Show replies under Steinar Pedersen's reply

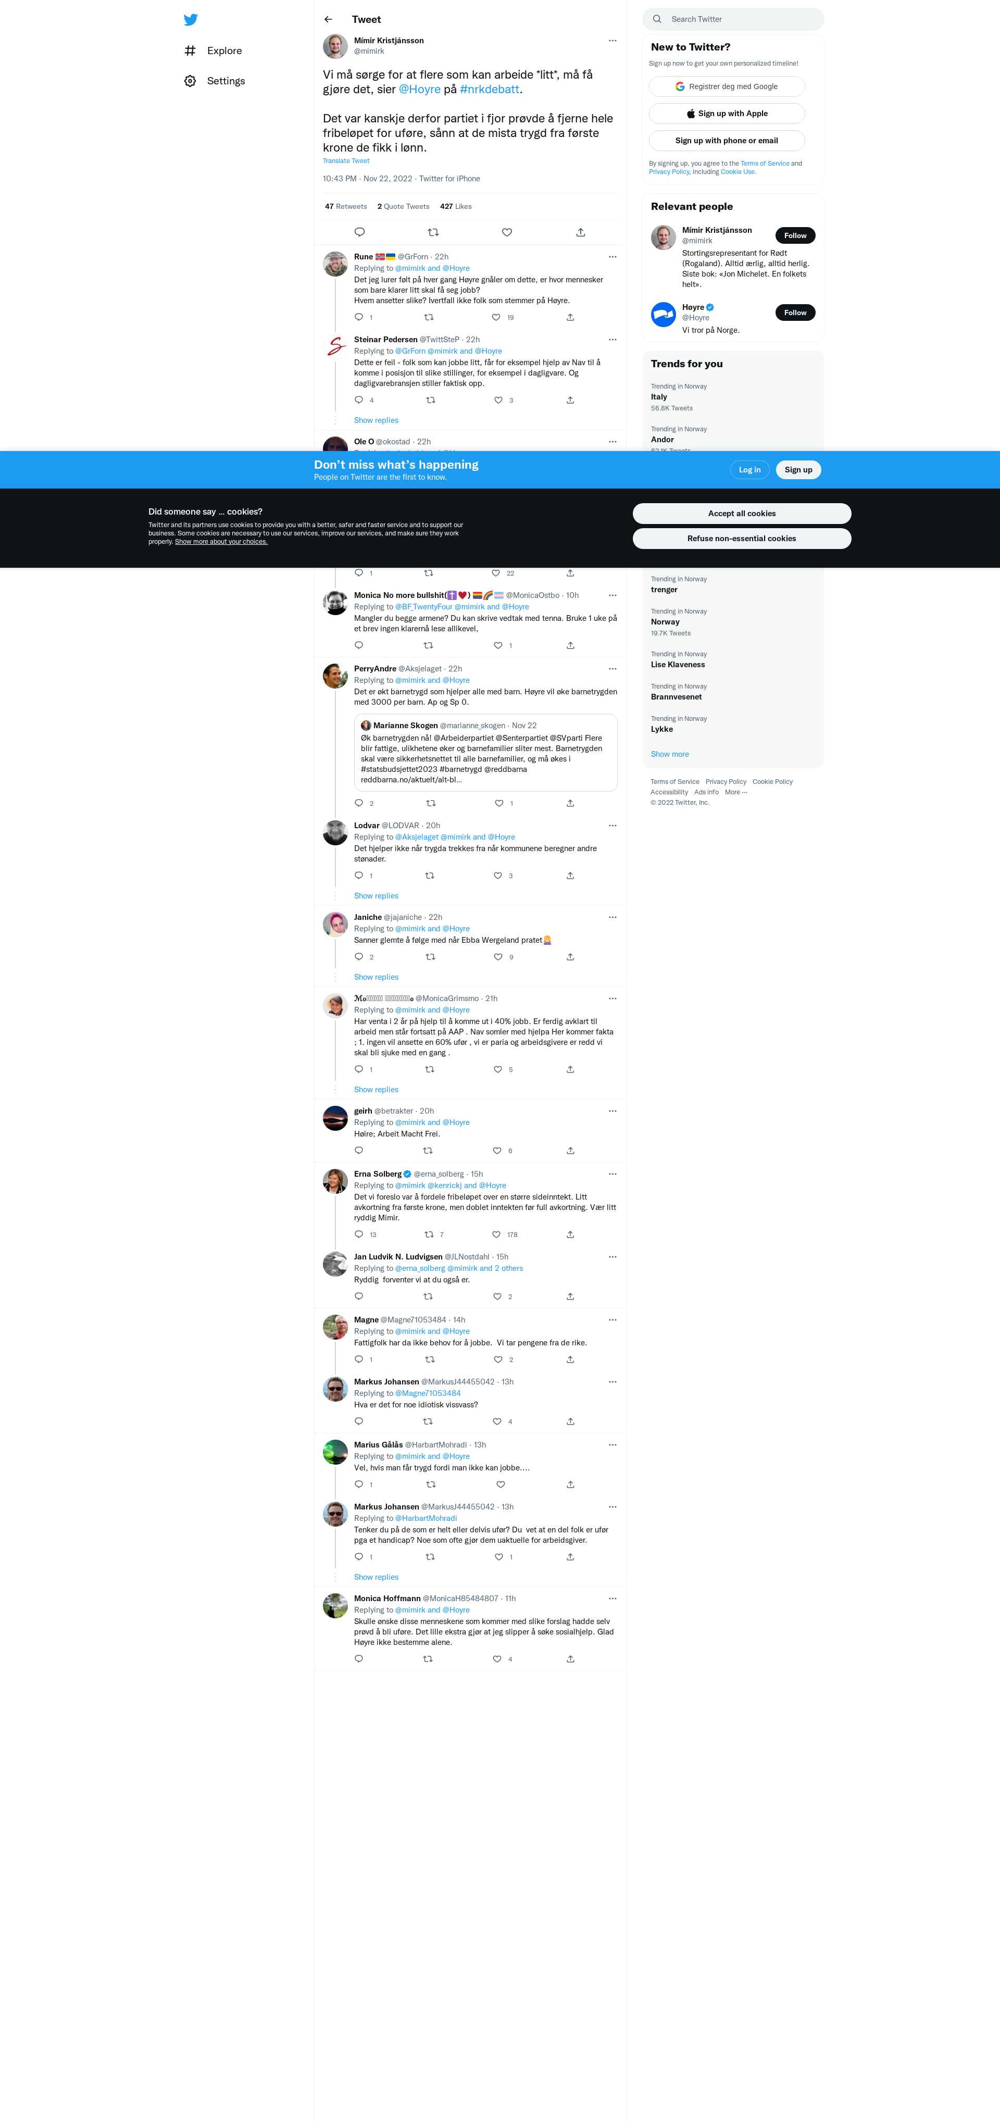pos(376,420)
